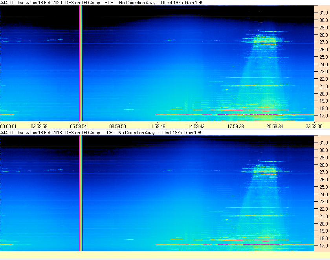Click the 02:59:58 time label
The image size is (330, 260).
39,126
